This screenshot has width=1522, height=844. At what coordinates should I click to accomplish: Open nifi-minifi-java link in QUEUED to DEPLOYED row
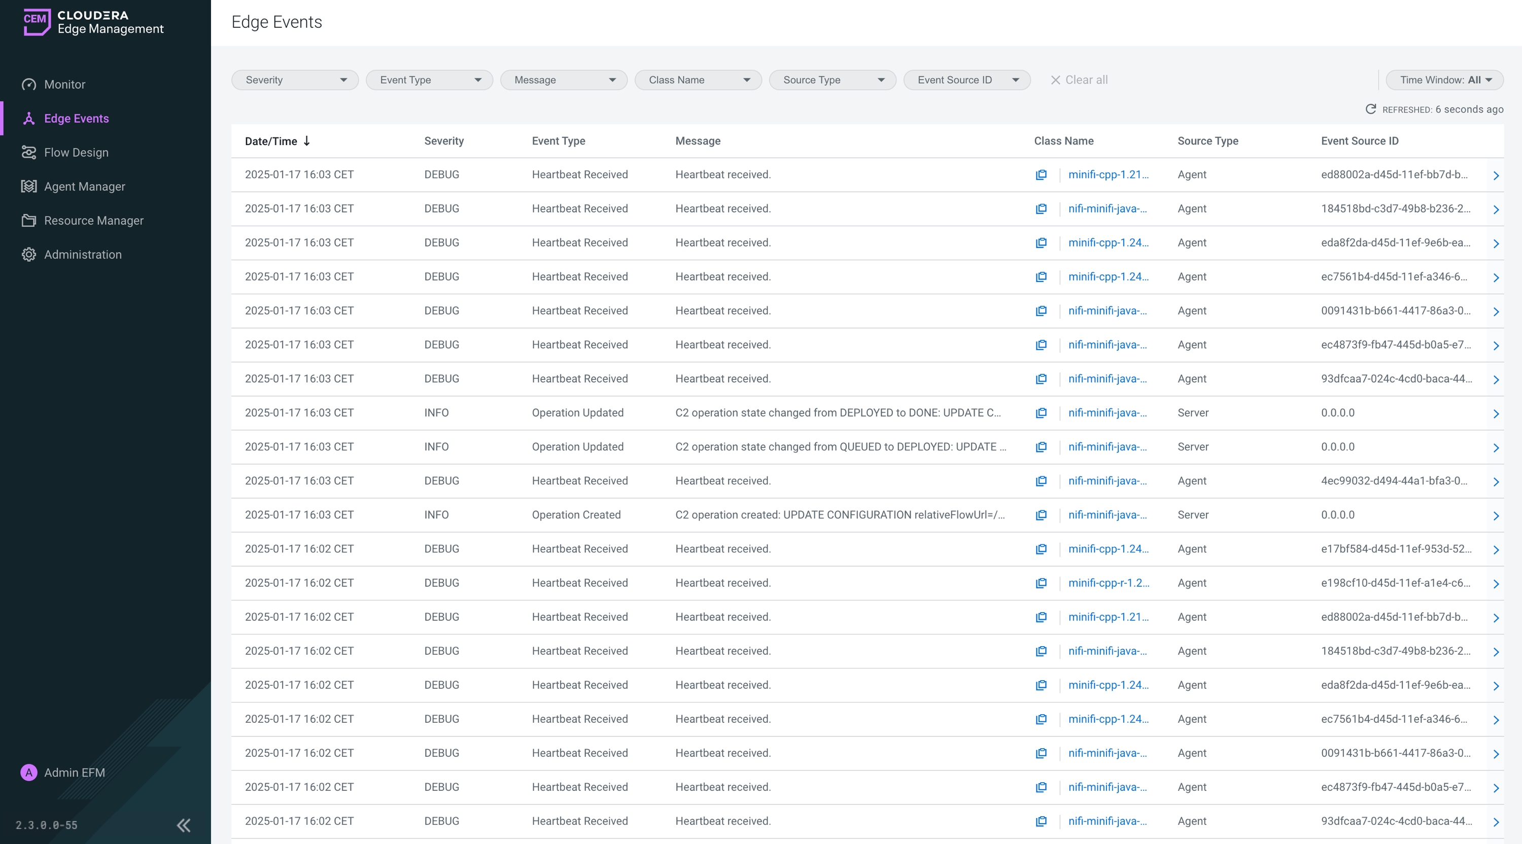(1107, 447)
